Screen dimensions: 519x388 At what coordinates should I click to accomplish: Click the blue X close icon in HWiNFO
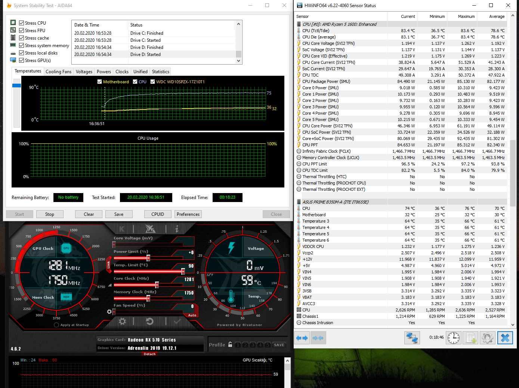point(505,338)
